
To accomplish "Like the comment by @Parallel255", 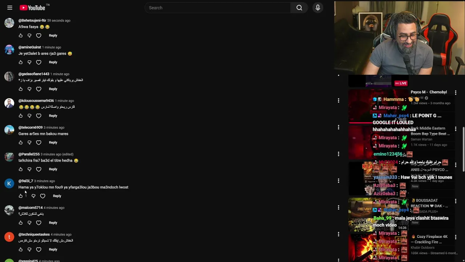I will 21,169.
